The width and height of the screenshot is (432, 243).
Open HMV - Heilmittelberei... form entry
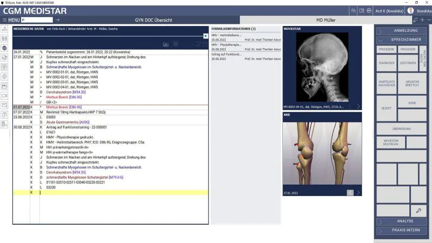[246, 37]
